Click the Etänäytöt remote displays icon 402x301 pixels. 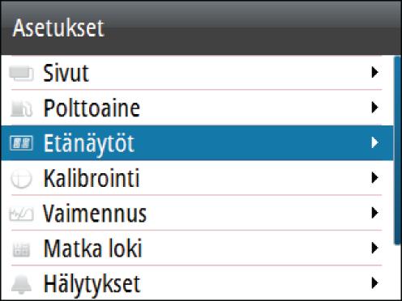(x=21, y=143)
